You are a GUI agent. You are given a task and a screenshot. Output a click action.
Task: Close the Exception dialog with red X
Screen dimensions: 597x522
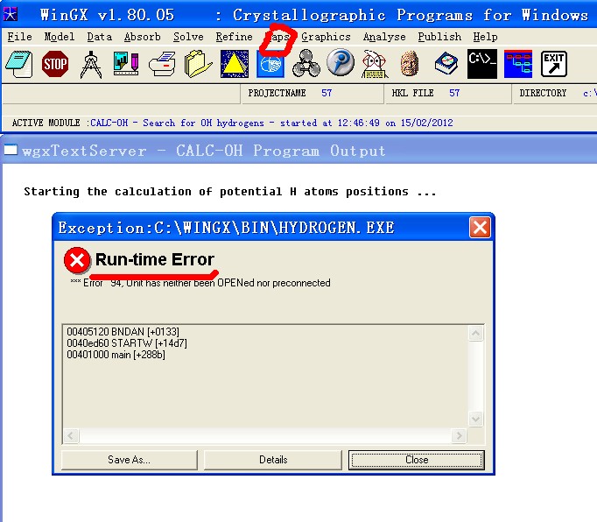(480, 228)
